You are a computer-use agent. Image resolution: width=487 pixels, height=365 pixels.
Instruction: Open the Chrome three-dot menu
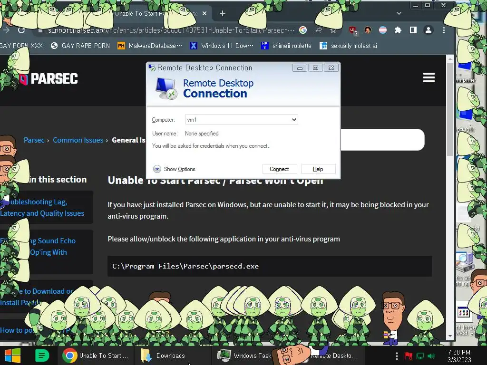[x=444, y=30]
